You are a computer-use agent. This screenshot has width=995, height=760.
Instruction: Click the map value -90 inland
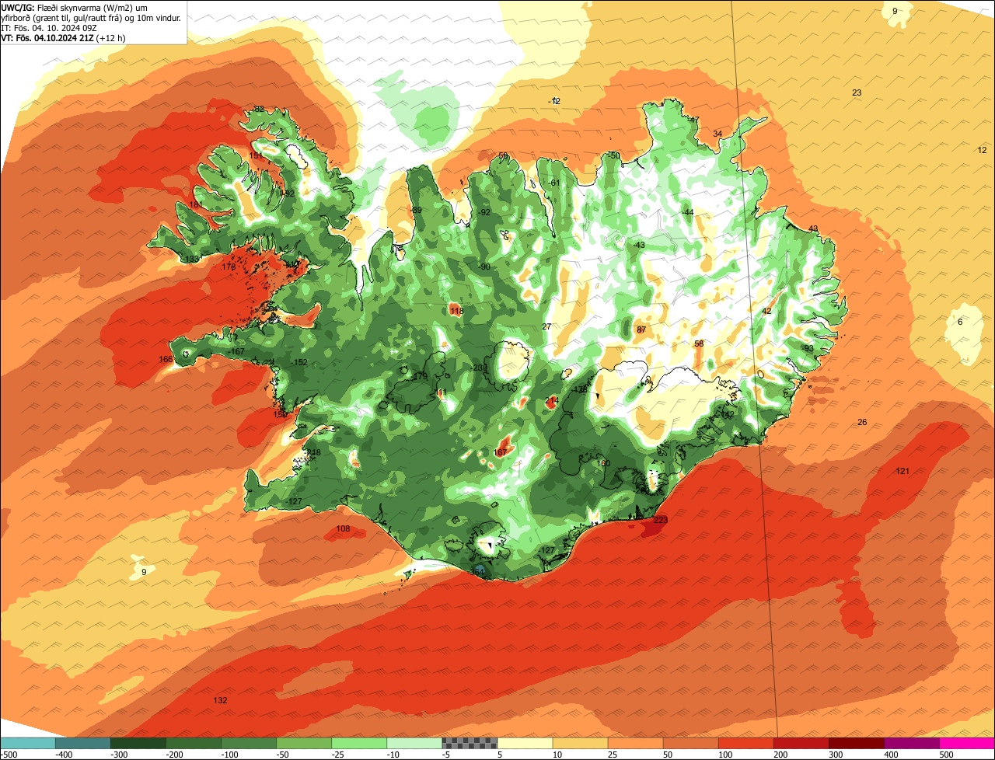484,267
